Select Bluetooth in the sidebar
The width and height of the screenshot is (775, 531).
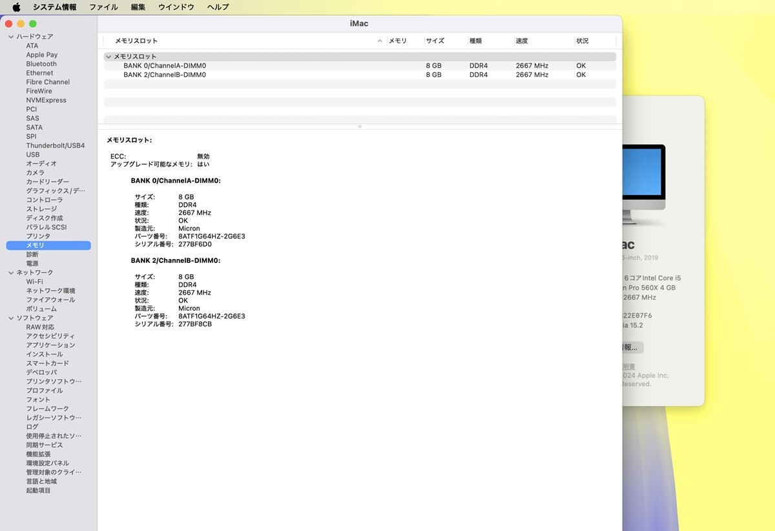(41, 64)
